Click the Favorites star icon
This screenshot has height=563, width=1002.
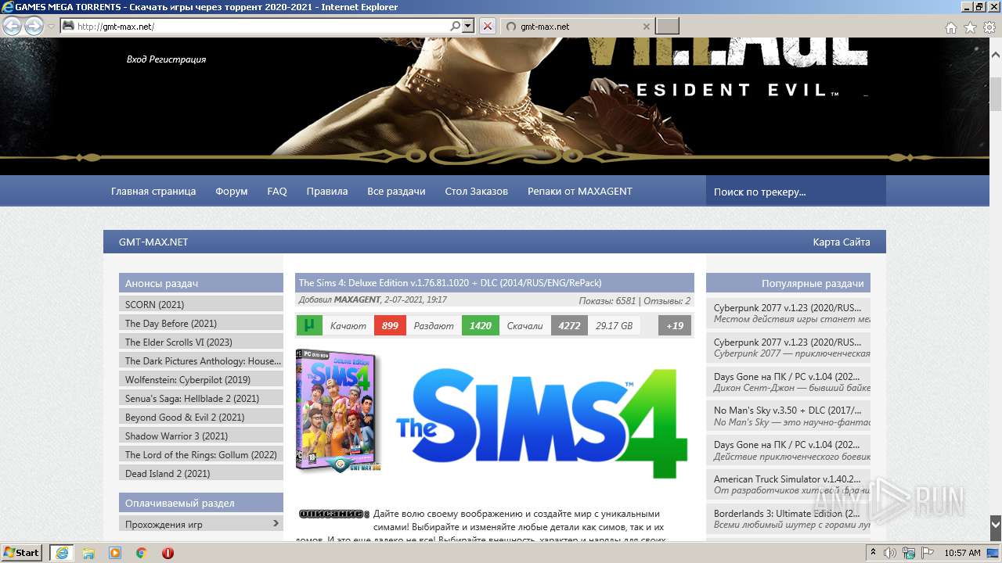tap(970, 27)
